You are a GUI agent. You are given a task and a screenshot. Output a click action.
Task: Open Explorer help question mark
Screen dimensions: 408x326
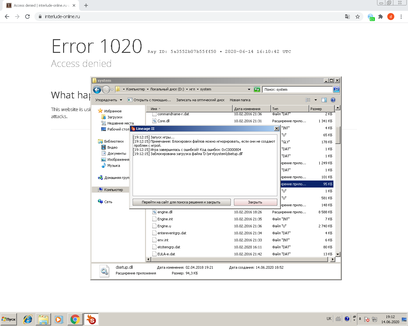pyautogui.click(x=333, y=100)
